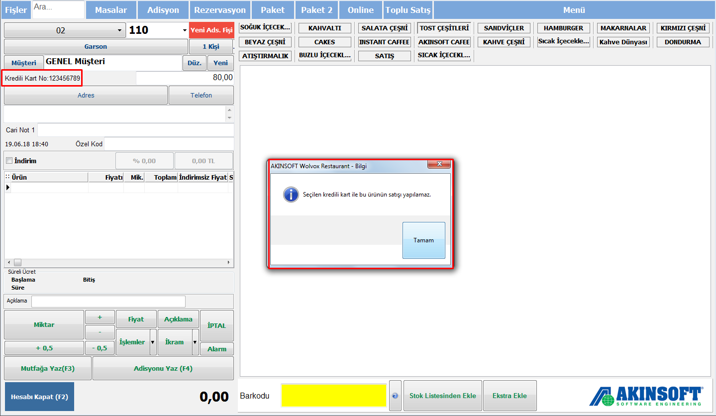Click the Hesabı Kapat (F2) button

click(x=39, y=397)
